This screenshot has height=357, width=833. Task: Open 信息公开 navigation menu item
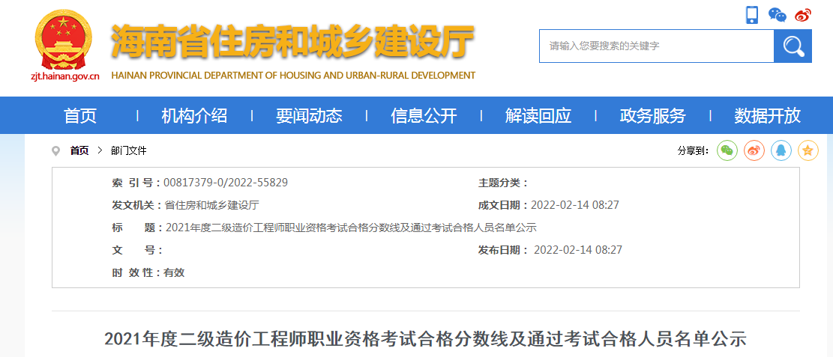point(424,116)
